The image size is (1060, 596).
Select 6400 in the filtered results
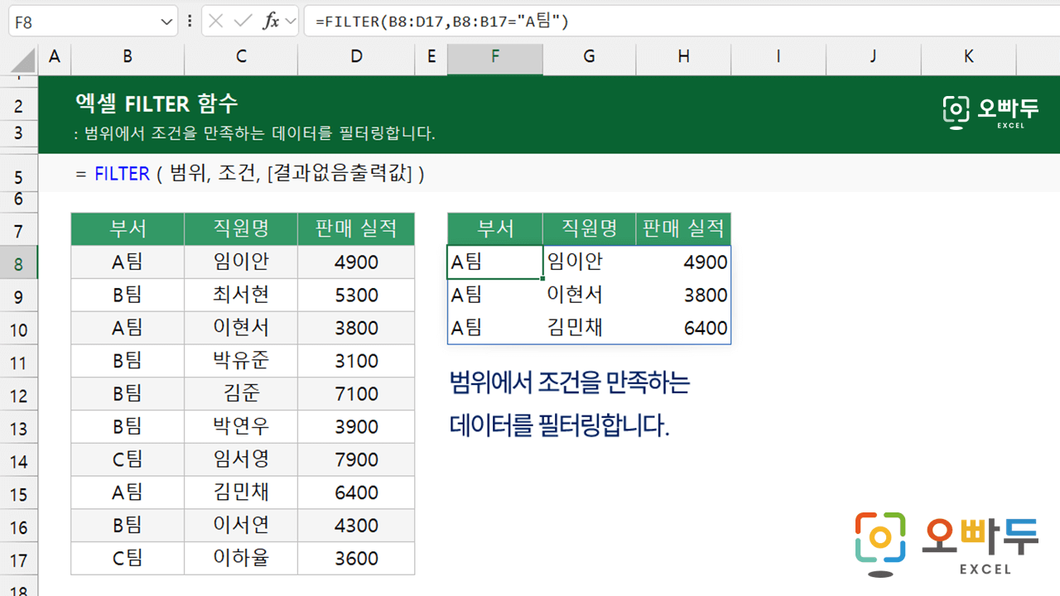(x=683, y=328)
